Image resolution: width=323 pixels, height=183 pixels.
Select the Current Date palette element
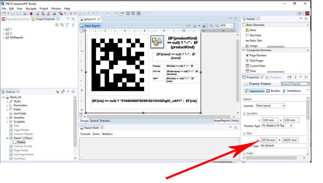click(255, 66)
